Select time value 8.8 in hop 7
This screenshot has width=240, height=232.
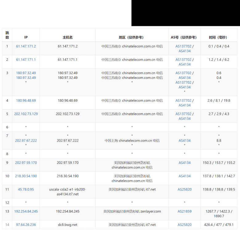pos(219,141)
